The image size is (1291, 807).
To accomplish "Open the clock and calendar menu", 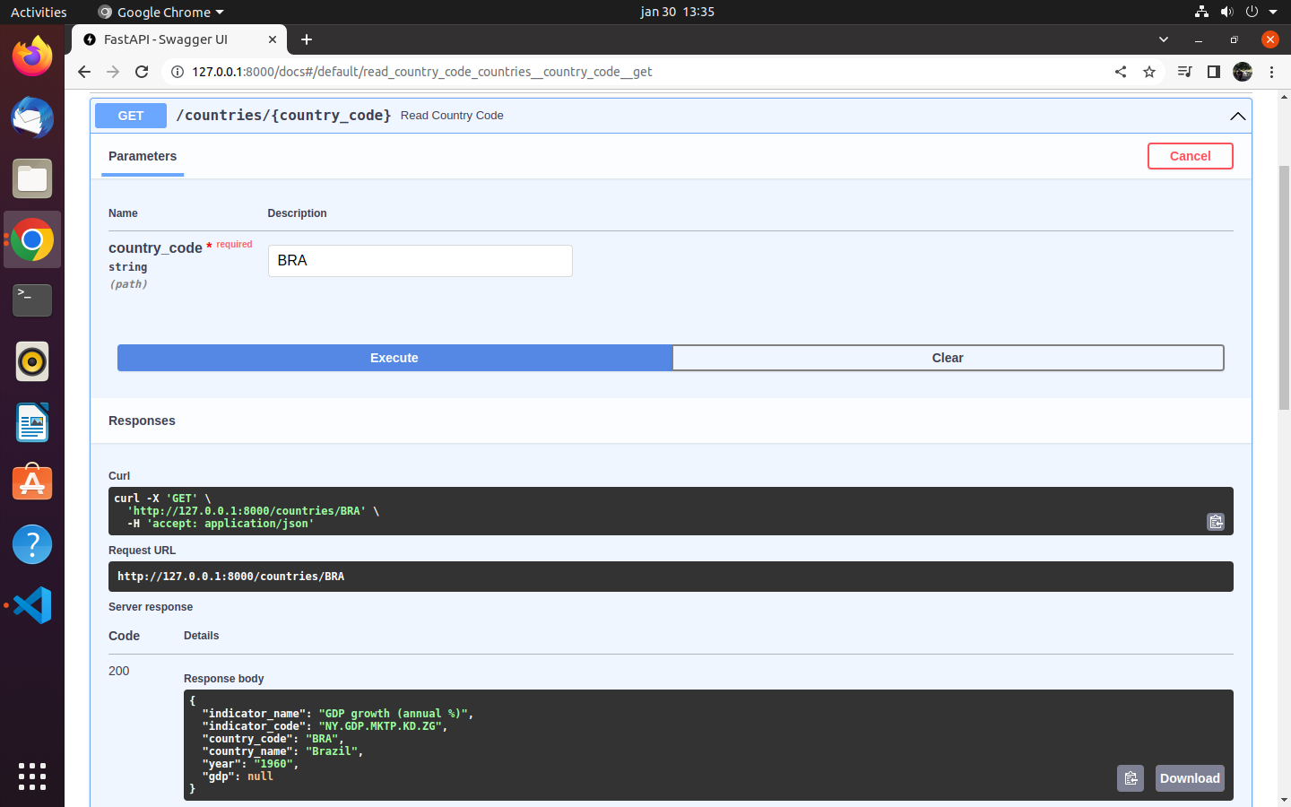I will coord(677,12).
